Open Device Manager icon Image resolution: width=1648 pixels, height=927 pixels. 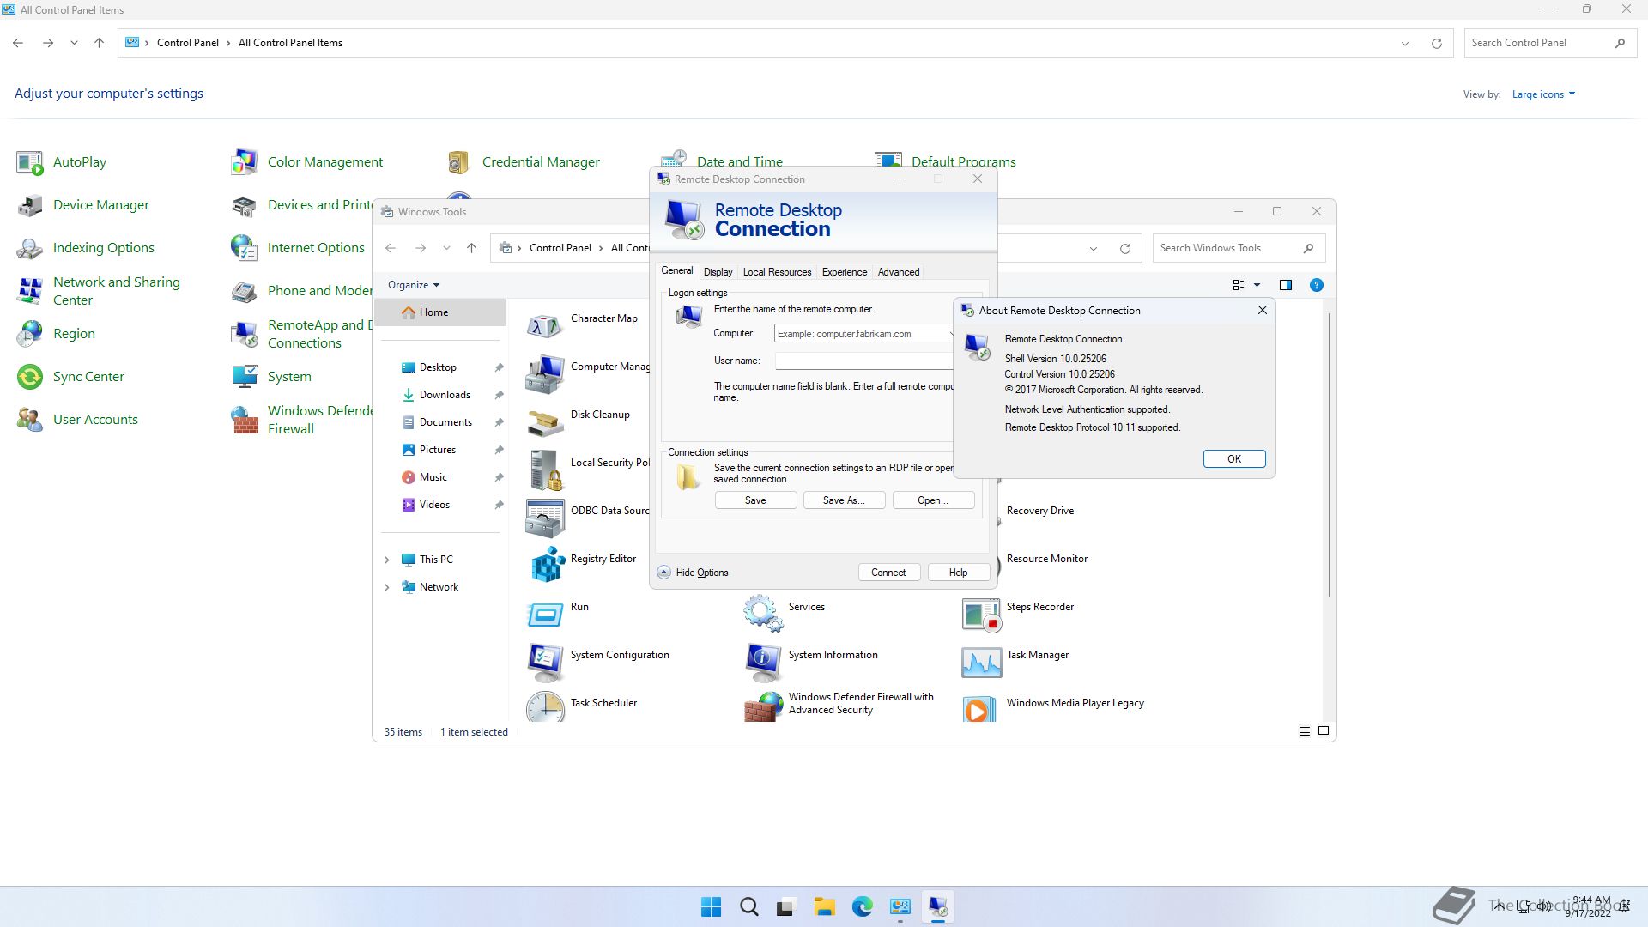coord(30,205)
